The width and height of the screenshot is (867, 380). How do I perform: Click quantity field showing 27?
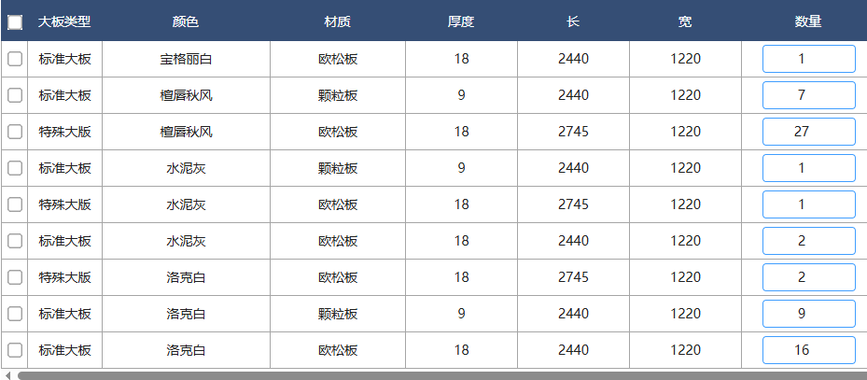(809, 132)
